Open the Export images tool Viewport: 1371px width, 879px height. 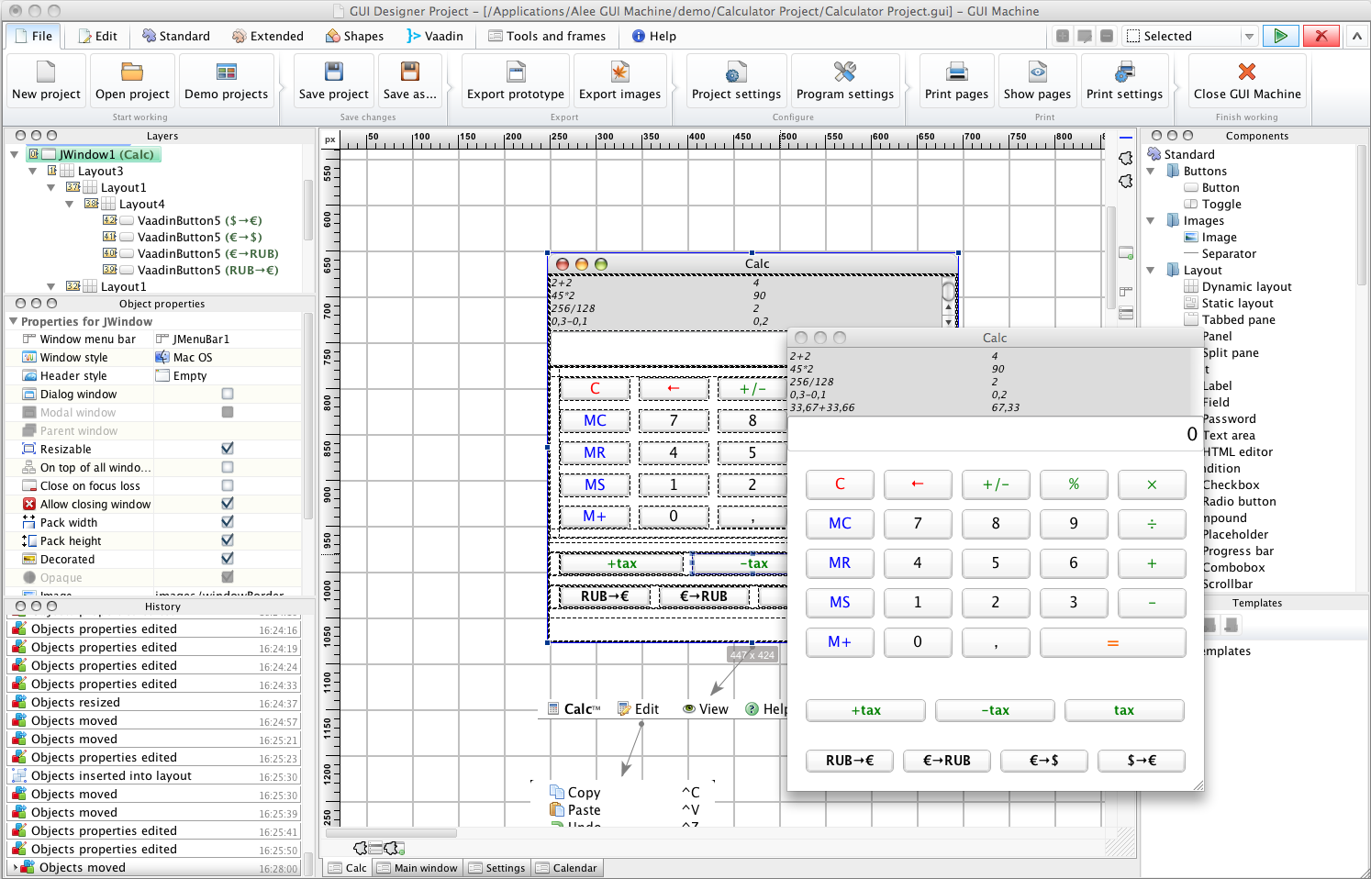[619, 72]
